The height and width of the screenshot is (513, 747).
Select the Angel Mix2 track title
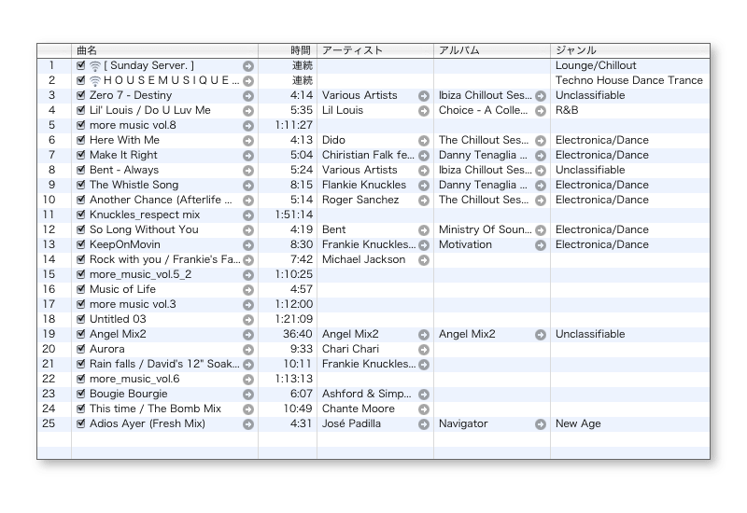(118, 334)
